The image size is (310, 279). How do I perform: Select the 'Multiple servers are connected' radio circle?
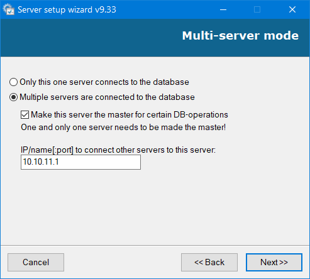coord(13,97)
